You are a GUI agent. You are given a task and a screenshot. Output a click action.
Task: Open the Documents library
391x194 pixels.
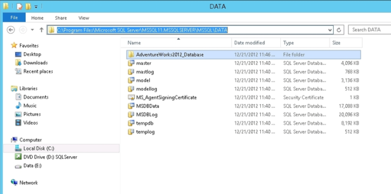coord(36,97)
